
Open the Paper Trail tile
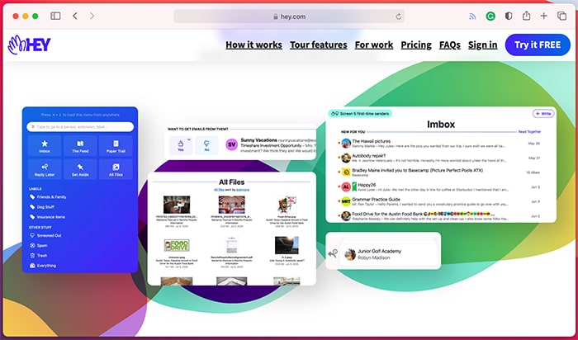[116, 146]
